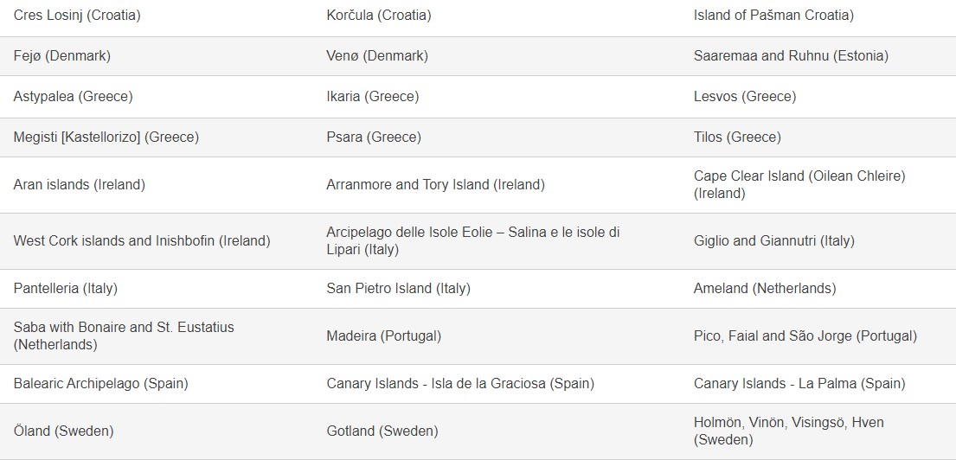The width and height of the screenshot is (956, 460).
Task: Select the Pantelleria (Italy) entry
Action: coord(65,288)
